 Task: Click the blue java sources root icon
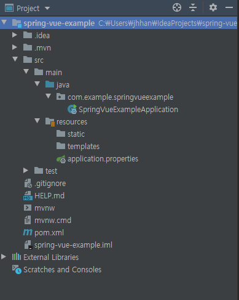pos(50,84)
